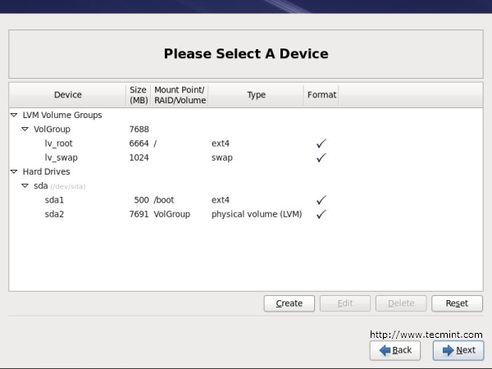Click the physical volume (LVM) type cell
Viewport: 492px width, 369px height.
257,214
